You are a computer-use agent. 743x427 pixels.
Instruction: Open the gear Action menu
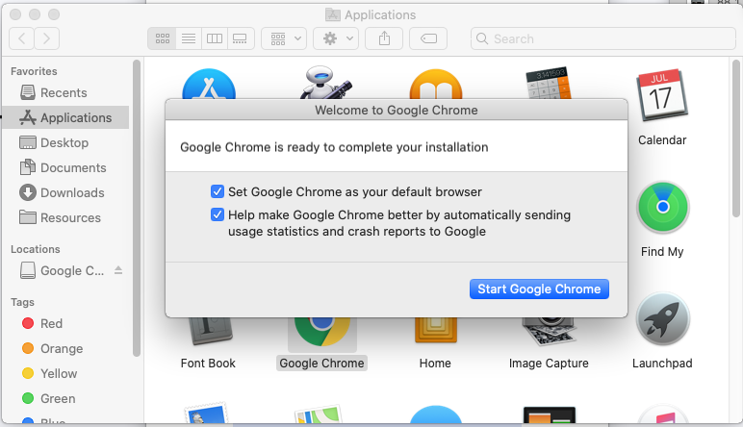(x=336, y=38)
